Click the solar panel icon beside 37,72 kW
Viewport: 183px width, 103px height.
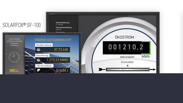(39, 49)
